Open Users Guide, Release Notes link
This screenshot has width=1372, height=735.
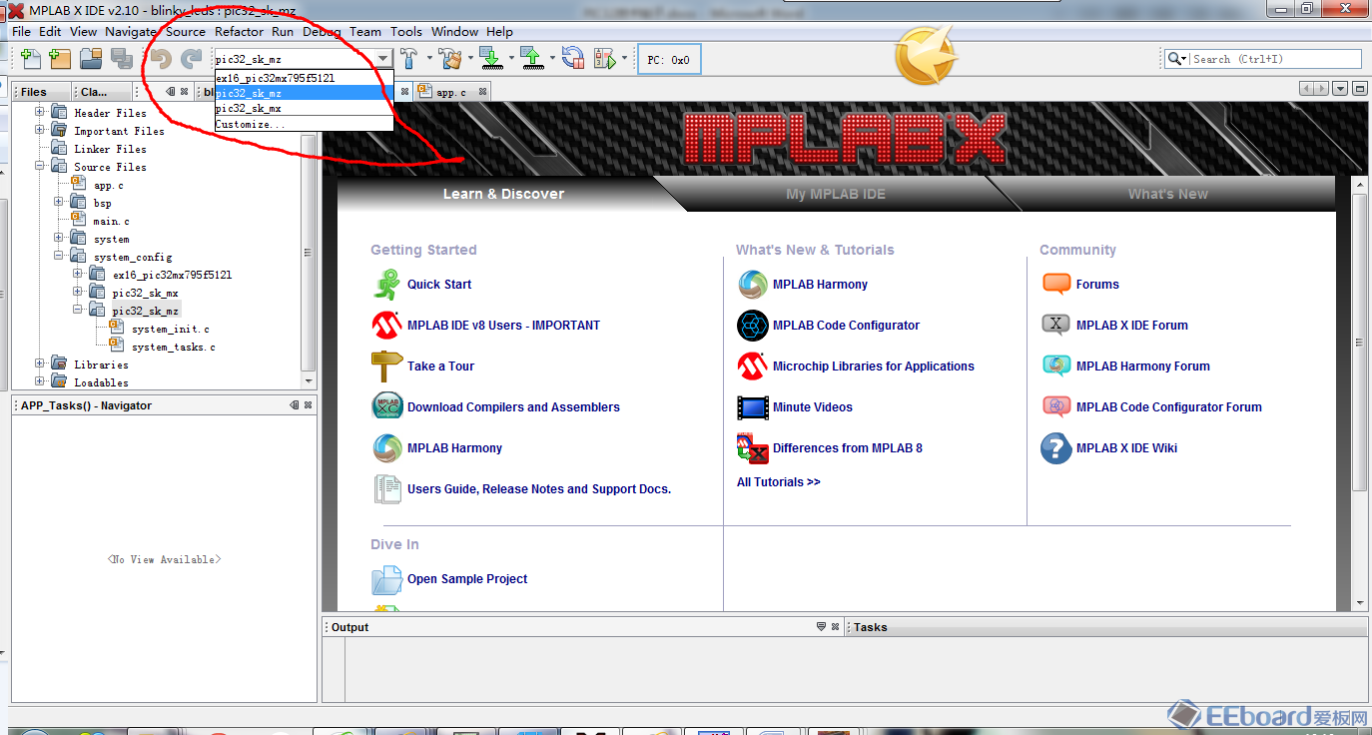coord(539,489)
